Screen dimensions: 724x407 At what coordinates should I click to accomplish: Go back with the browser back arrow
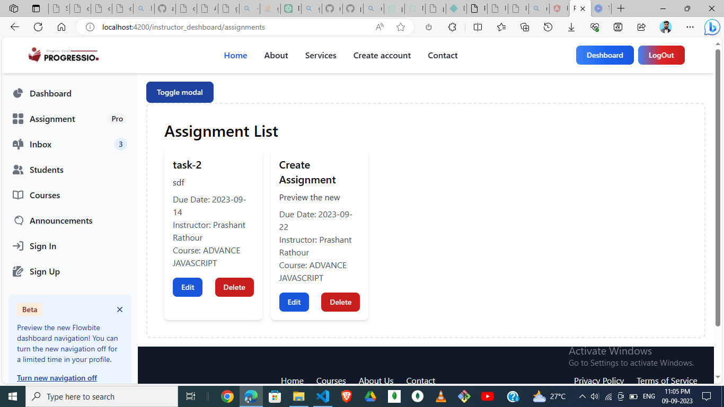pyautogui.click(x=15, y=27)
